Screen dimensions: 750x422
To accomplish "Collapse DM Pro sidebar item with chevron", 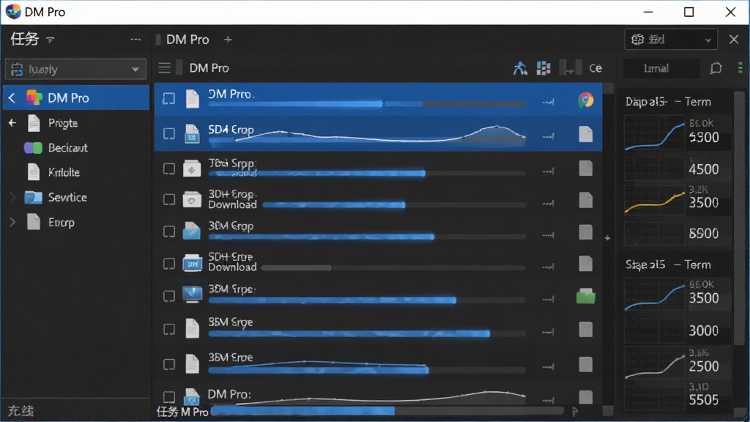I will (12, 98).
